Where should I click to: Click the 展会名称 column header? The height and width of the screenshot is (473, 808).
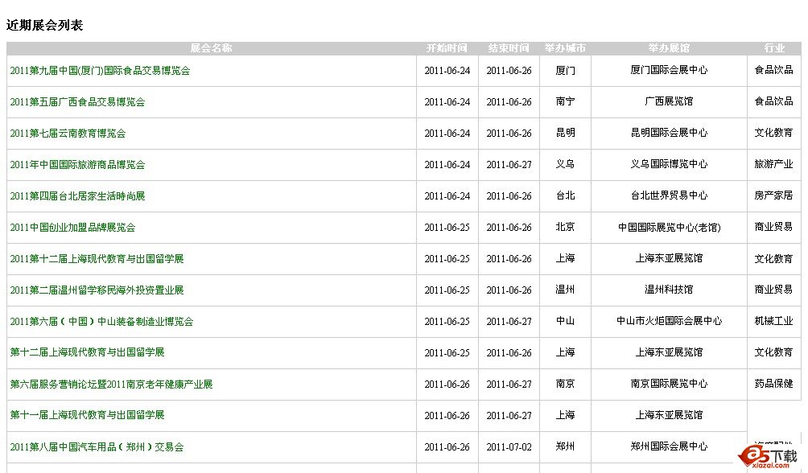click(211, 48)
